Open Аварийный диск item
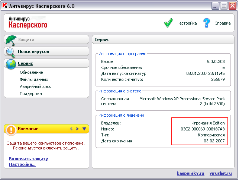Image resolution: width=239 pixels, height=180 pixels. (x=35, y=86)
